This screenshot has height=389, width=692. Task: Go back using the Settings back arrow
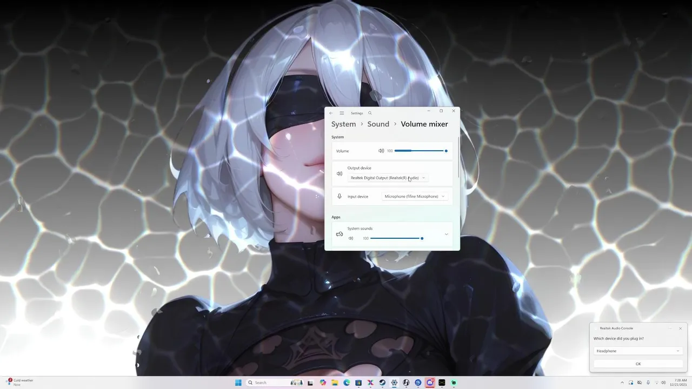(331, 113)
